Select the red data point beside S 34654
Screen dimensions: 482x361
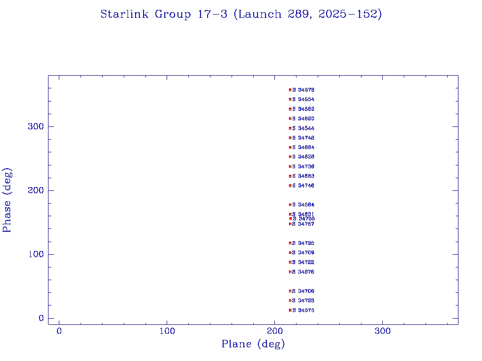[x=290, y=100]
